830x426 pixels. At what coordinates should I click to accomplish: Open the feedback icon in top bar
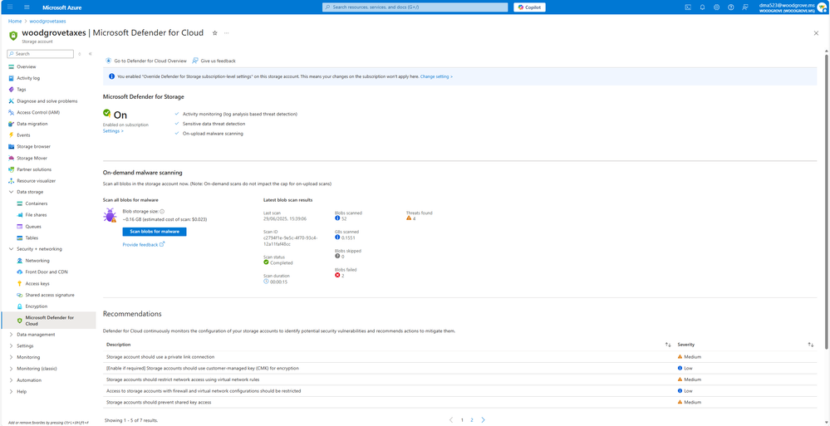point(745,7)
